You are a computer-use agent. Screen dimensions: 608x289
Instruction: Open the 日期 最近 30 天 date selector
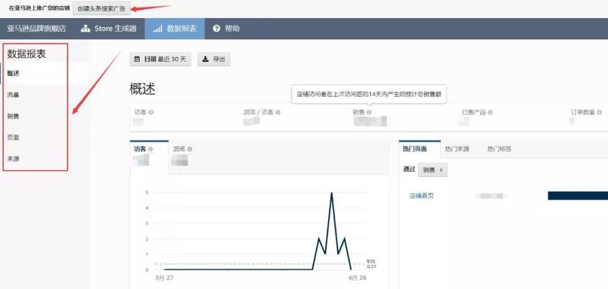[160, 59]
